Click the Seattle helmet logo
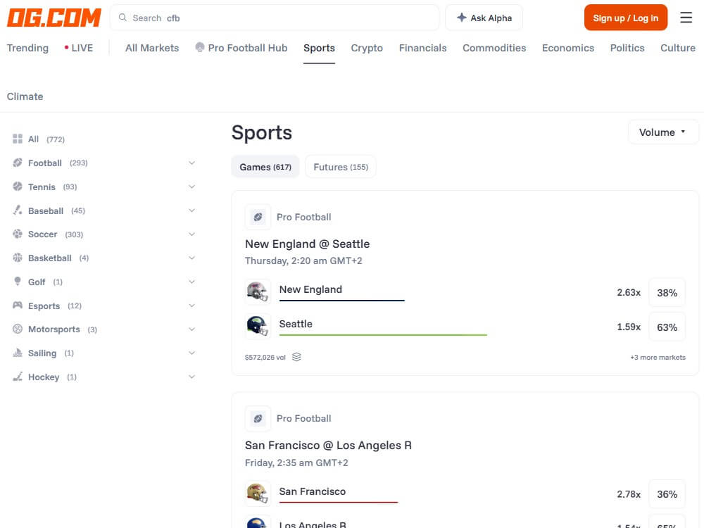This screenshot has height=528, width=704. click(258, 326)
